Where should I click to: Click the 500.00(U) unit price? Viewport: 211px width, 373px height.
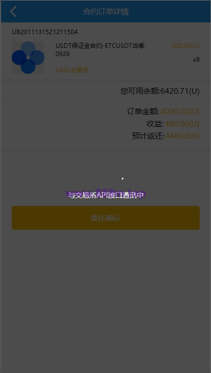pos(186,46)
